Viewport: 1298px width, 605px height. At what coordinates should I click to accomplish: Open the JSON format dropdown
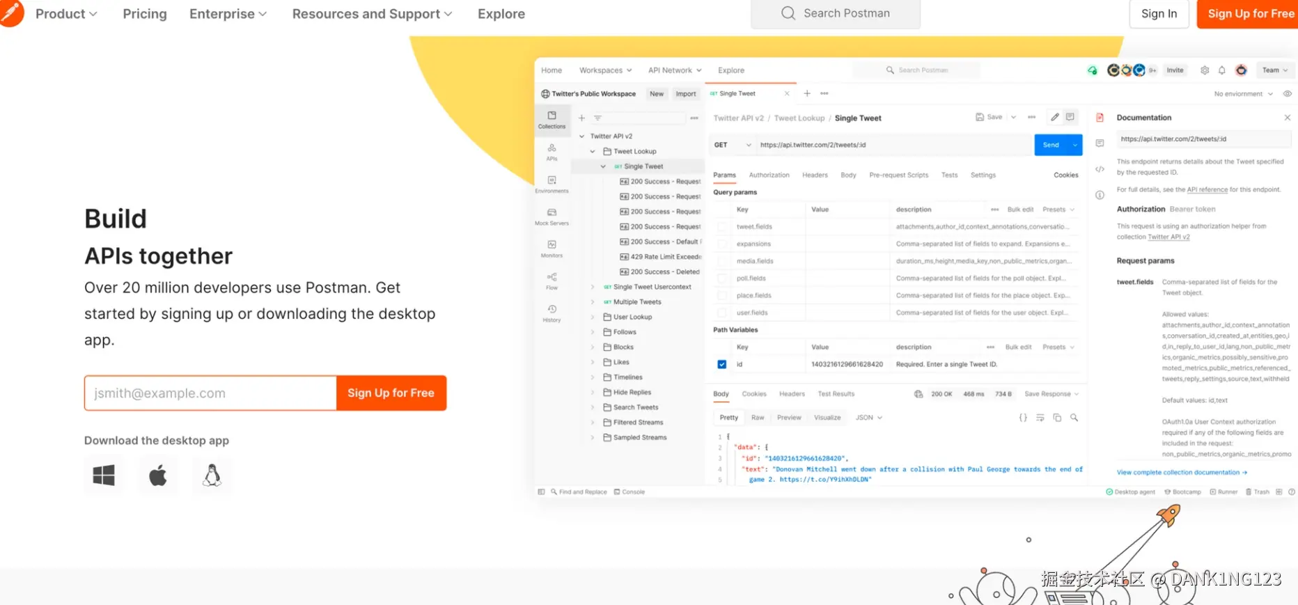pyautogui.click(x=869, y=418)
